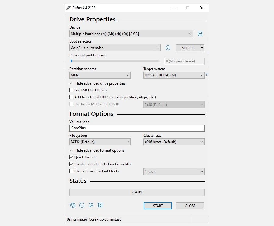The height and width of the screenshot is (226, 274).
Task: Click the checksum verify icon
Action: tap(168, 48)
